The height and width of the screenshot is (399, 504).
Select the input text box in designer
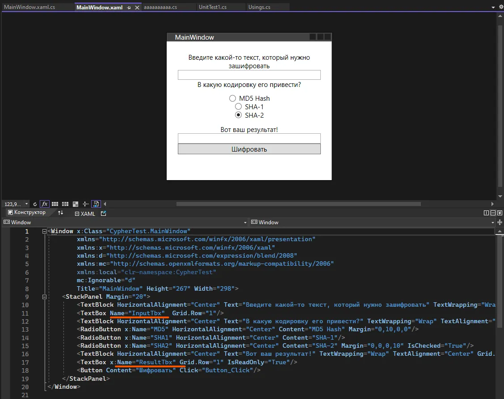[249, 75]
